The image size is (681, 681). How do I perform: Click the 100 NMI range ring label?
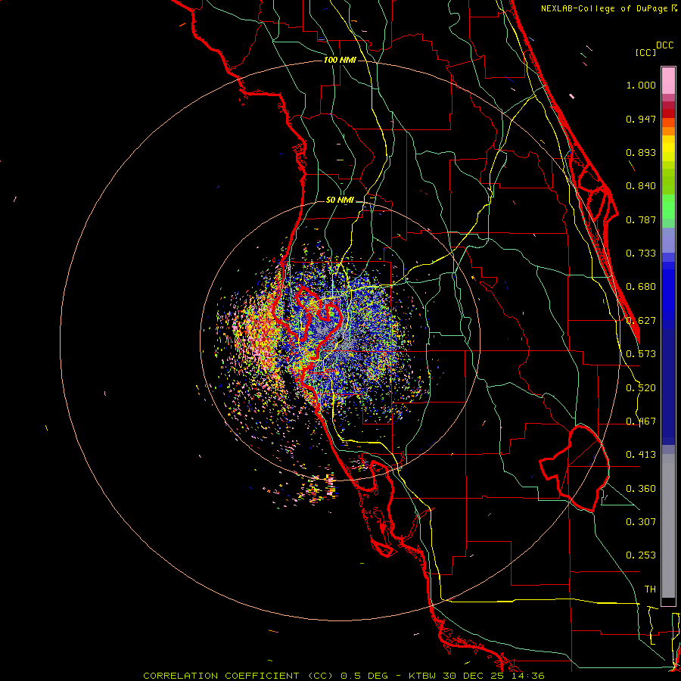pyautogui.click(x=340, y=60)
